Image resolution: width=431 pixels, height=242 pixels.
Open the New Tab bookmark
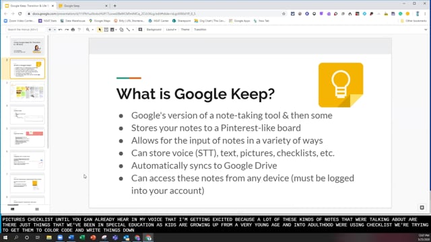(x=261, y=21)
